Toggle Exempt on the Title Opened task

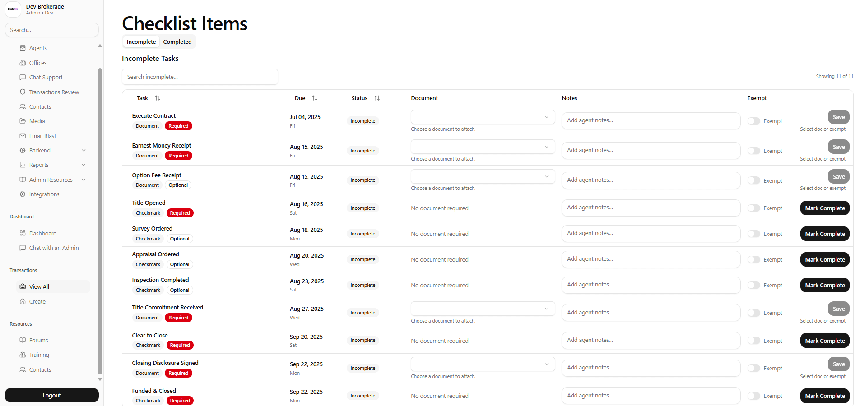pos(753,208)
